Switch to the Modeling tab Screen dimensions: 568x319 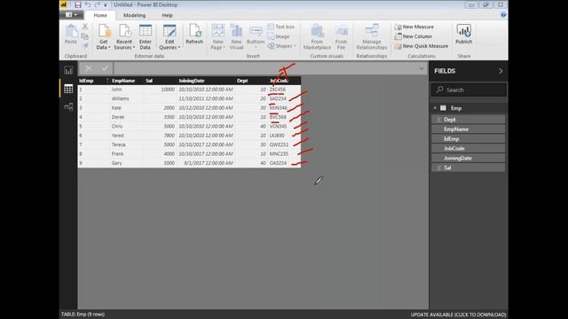click(134, 15)
